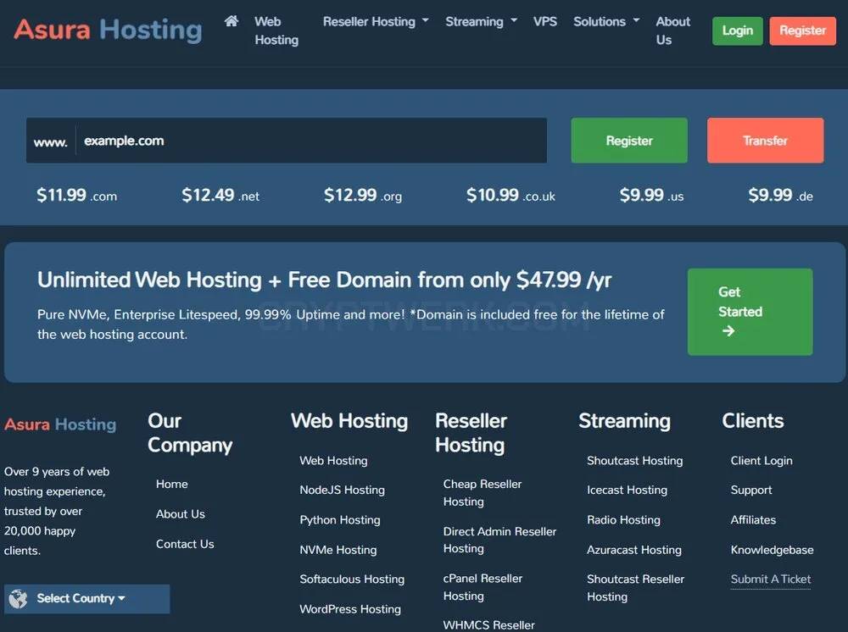This screenshot has width=848, height=632.
Task: Open the Direct Admin Reseller Hosting link
Action: click(x=499, y=540)
